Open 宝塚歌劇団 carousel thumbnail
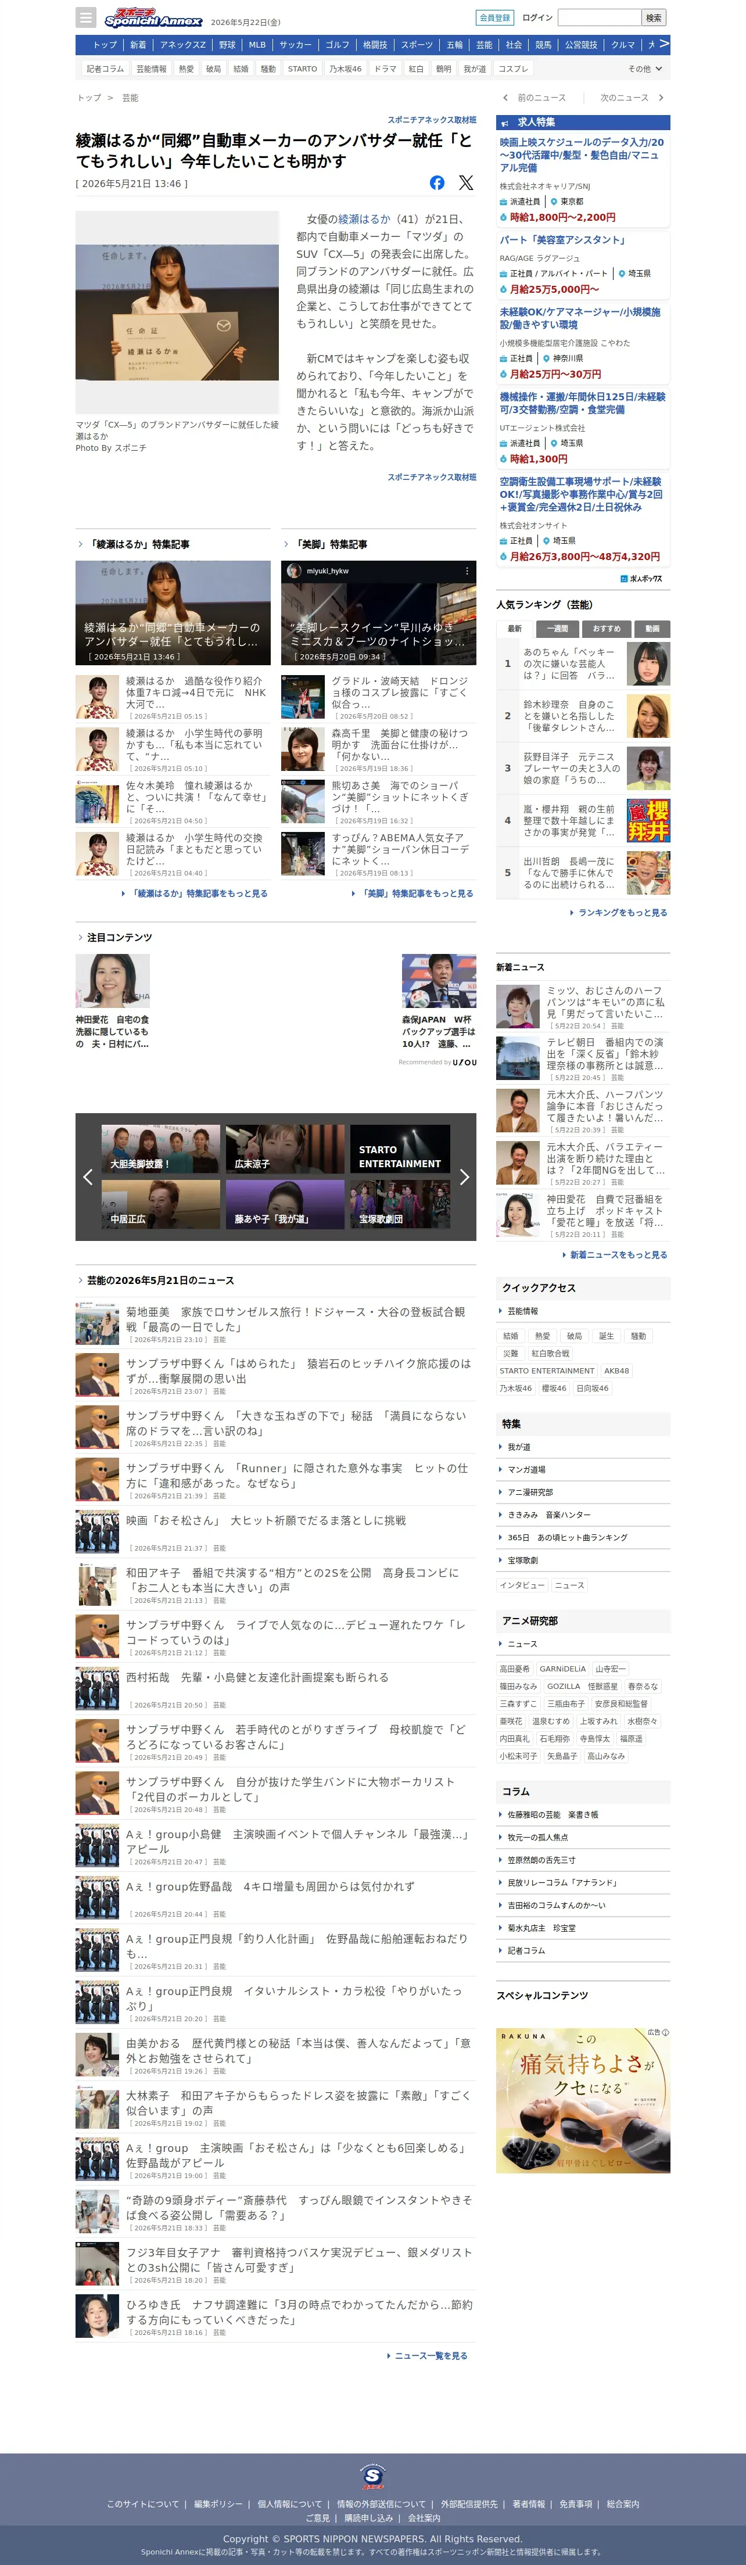The height and width of the screenshot is (2565, 746). 399,1205
